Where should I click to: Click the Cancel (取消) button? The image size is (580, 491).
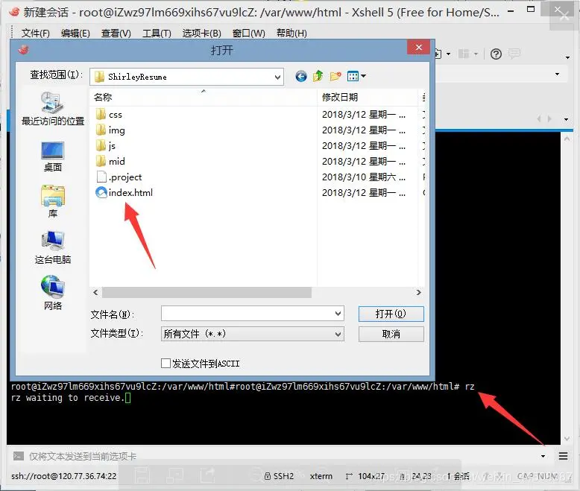pyautogui.click(x=391, y=335)
